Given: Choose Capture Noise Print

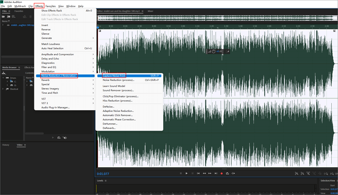Looking at the screenshot, I should tap(129, 76).
